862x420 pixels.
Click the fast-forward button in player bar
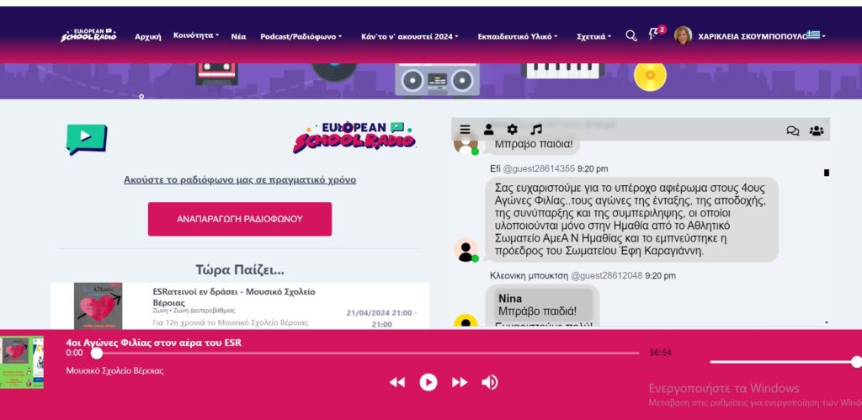460,382
